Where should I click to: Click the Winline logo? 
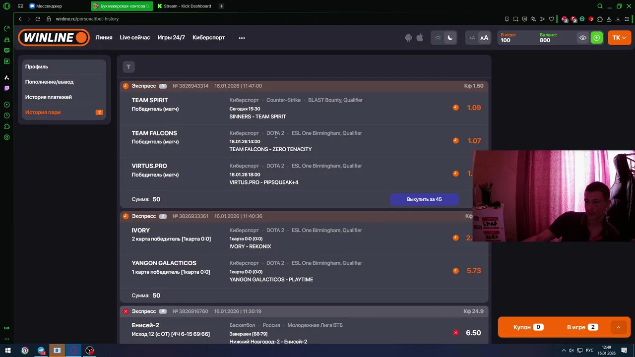pyautogui.click(x=54, y=38)
